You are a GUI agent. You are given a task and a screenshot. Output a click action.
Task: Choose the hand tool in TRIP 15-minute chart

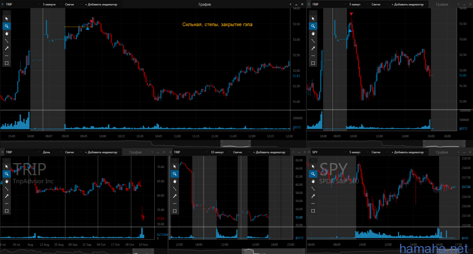[174, 181]
